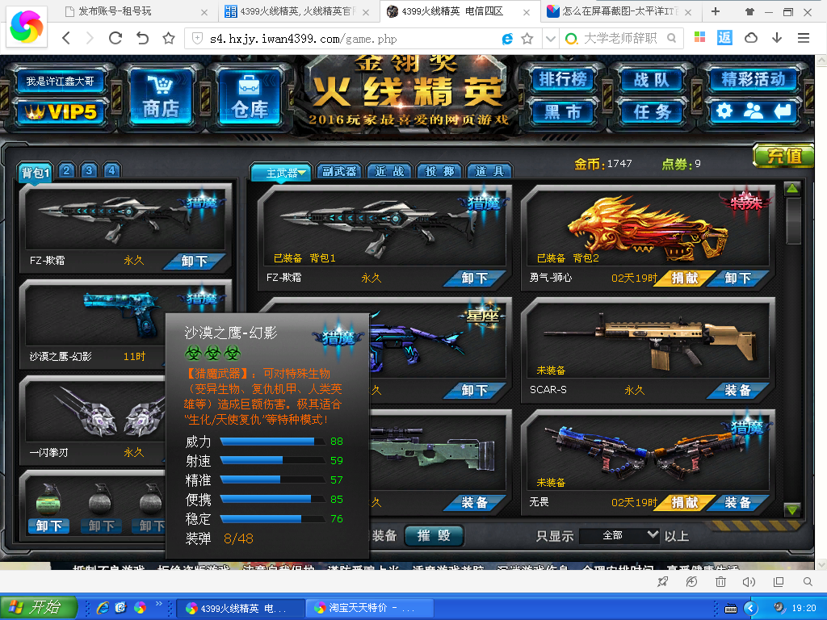Open the 排行榜 ranking board
Image resolution: width=827 pixels, height=620 pixels.
[x=563, y=80]
